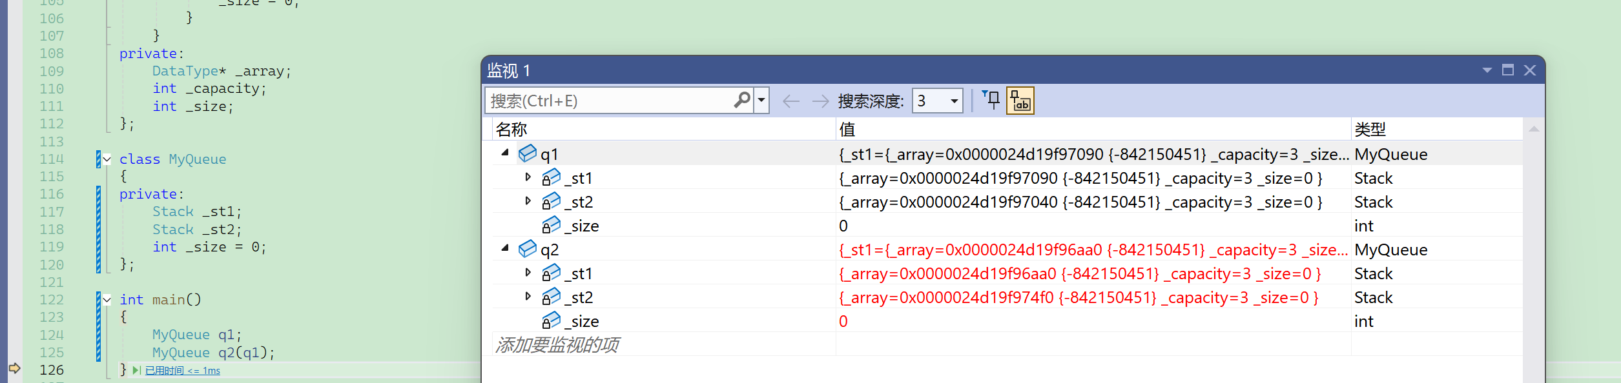Click the _st1 private field icon under q2
Screen dimensions: 1621x383
[551, 273]
